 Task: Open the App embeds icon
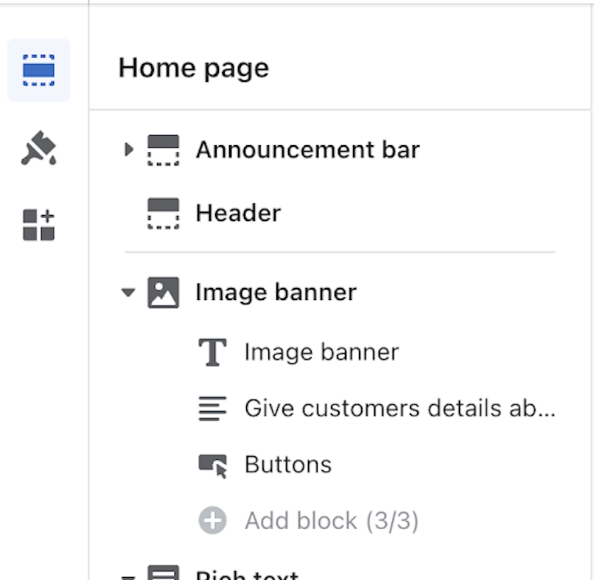tap(38, 225)
